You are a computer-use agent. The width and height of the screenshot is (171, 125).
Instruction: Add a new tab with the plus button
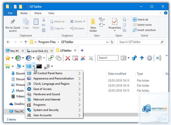[82, 50]
